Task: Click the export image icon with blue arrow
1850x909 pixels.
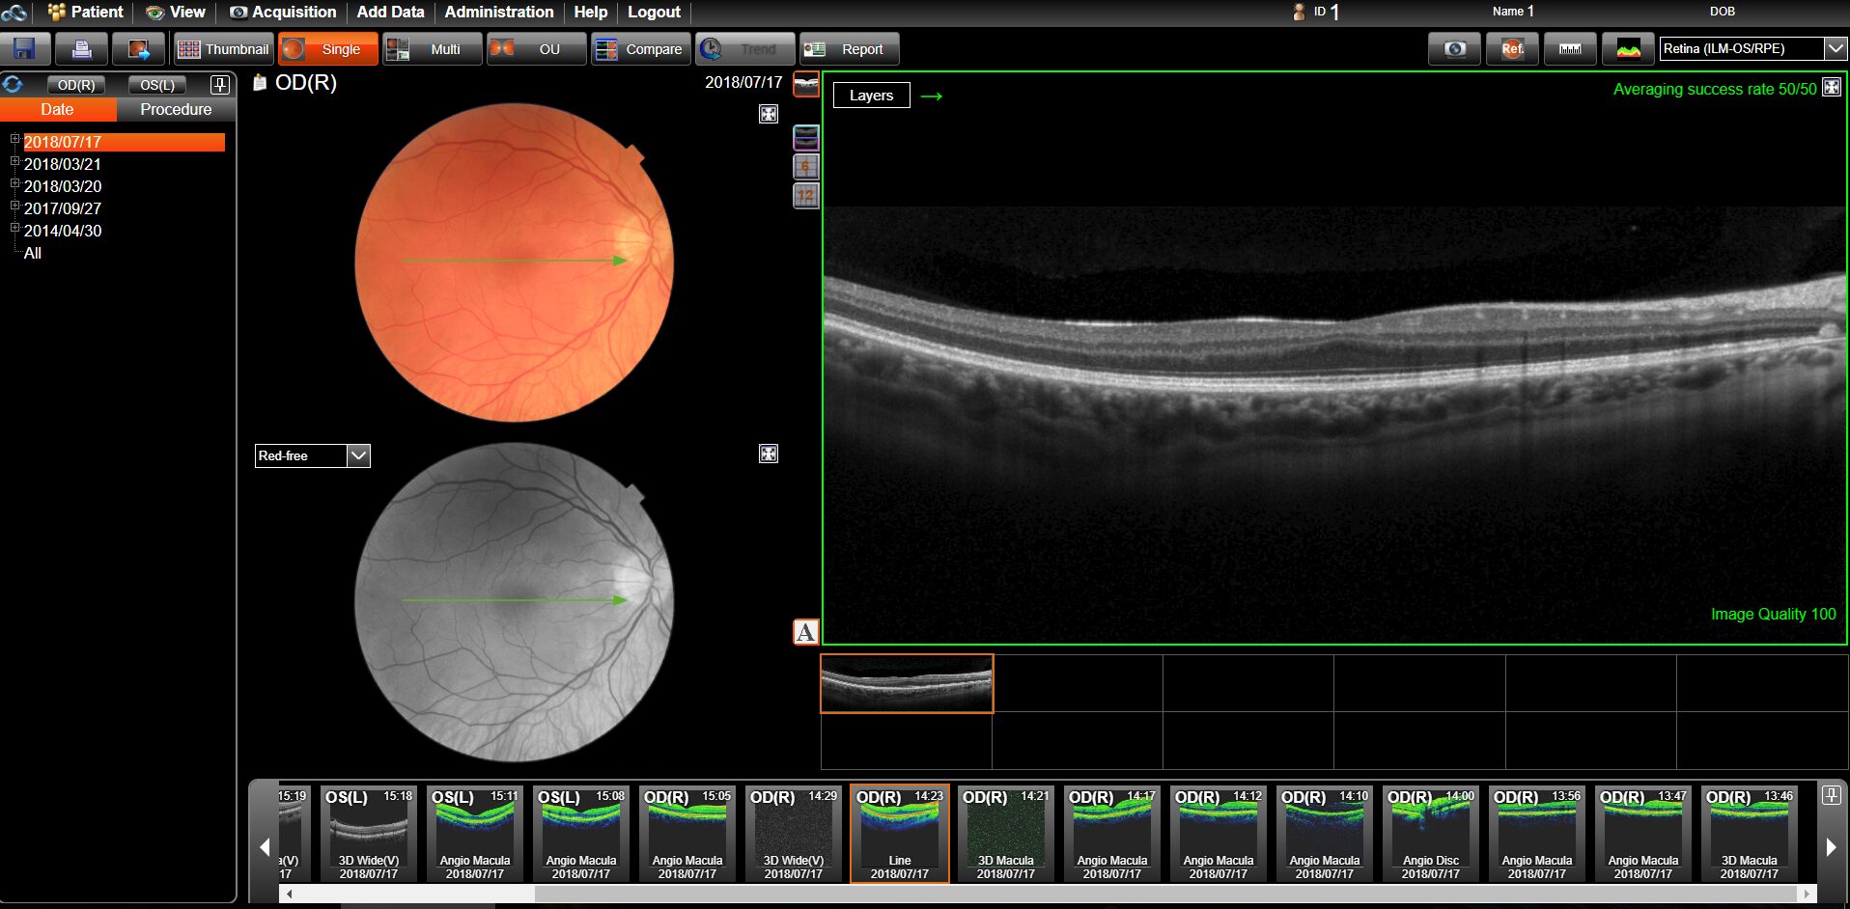Action: coord(138,49)
